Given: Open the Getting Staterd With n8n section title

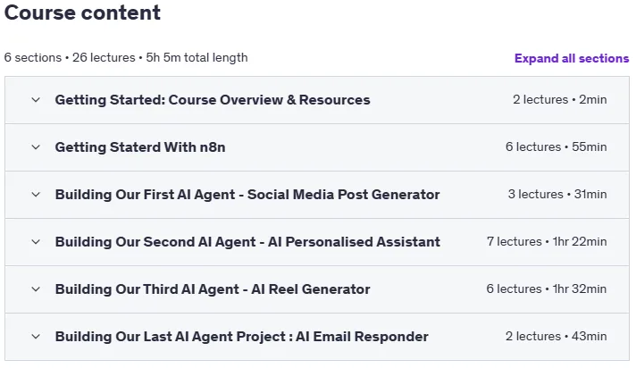Looking at the screenshot, I should (140, 147).
